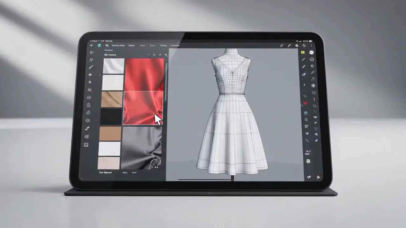This screenshot has height=228, width=406.
Task: Click the wireframe dress model in the viewport
Action: pyautogui.click(x=232, y=111)
